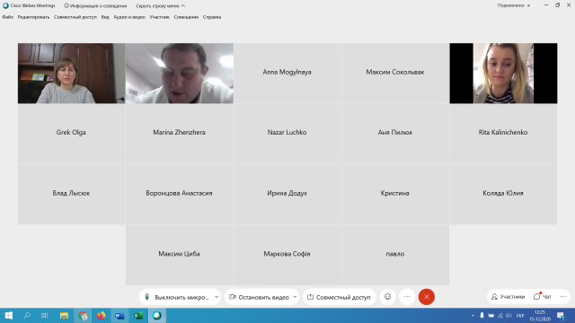575x323 pixels.
Task: Open the Совместный доступ menu
Action: [x=75, y=17]
